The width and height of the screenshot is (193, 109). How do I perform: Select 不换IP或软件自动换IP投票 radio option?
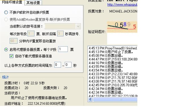pyautogui.click(x=6, y=12)
